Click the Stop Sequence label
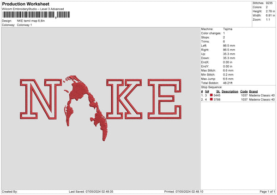 pos(211,87)
